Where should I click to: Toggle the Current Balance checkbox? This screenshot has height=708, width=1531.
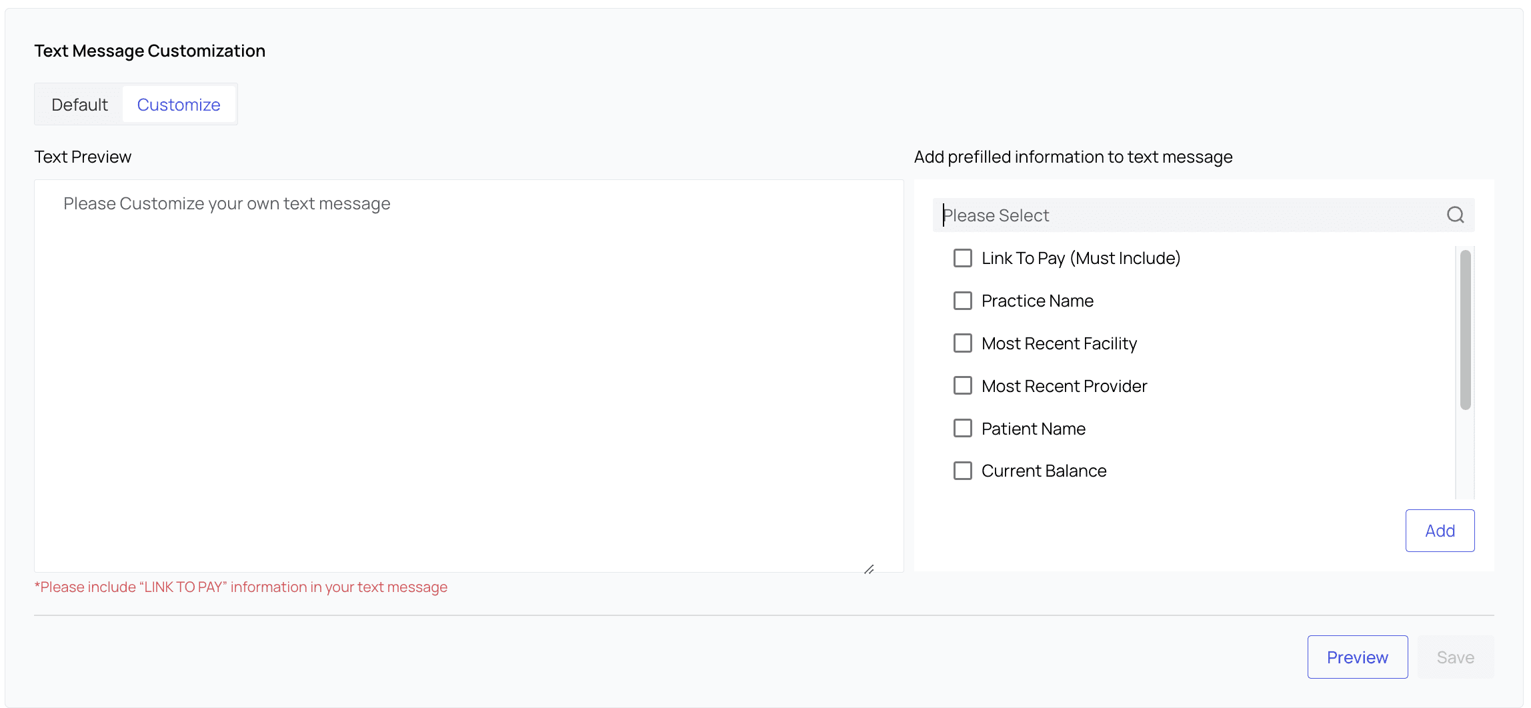click(x=962, y=471)
